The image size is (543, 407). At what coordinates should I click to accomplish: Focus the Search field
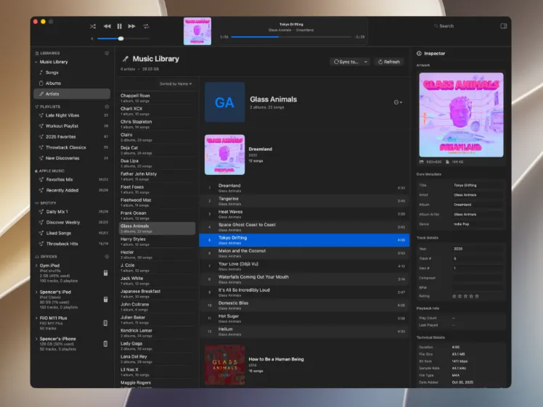pyautogui.click(x=446, y=26)
